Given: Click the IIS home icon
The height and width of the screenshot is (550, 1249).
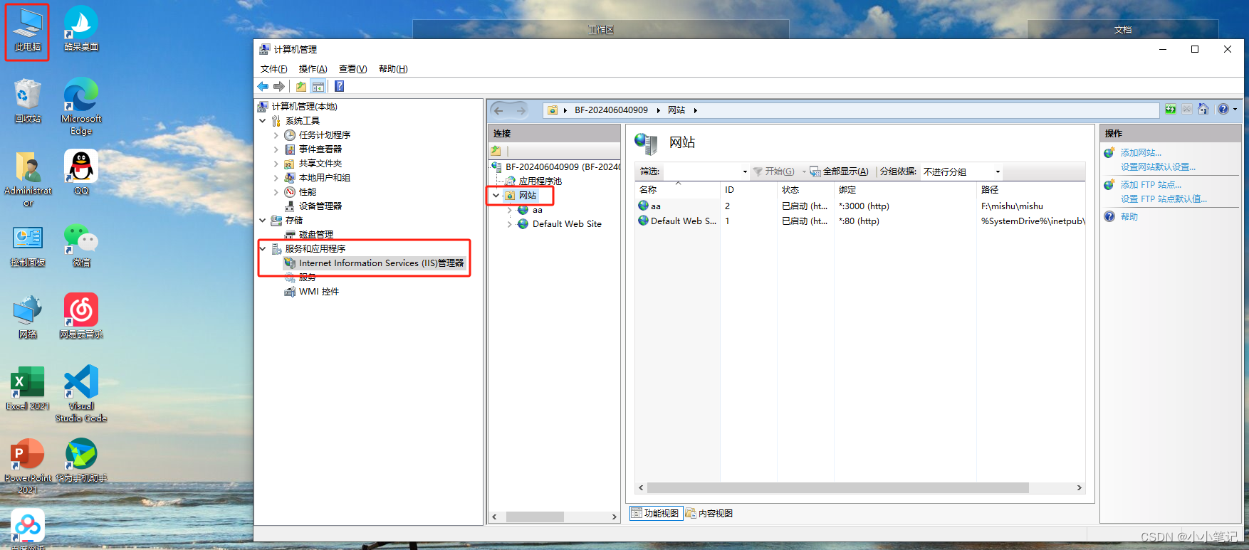Looking at the screenshot, I should (x=1203, y=110).
